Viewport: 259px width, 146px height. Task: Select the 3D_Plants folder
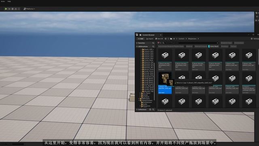[x=146, y=93]
